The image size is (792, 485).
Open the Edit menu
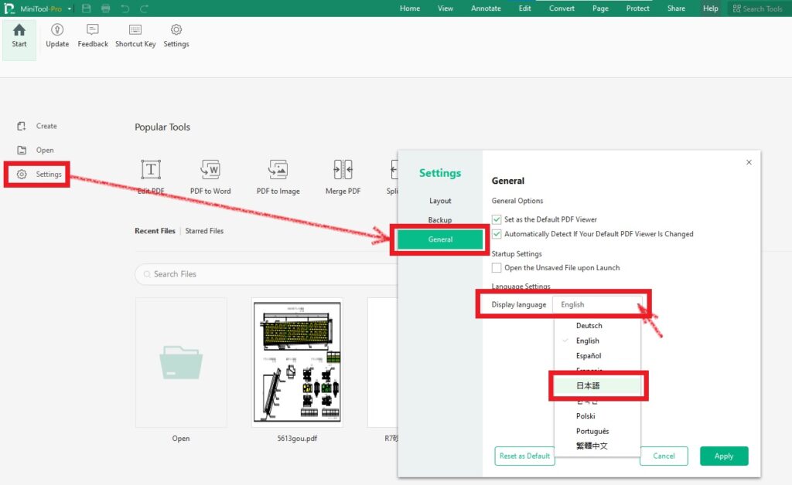[x=525, y=8]
